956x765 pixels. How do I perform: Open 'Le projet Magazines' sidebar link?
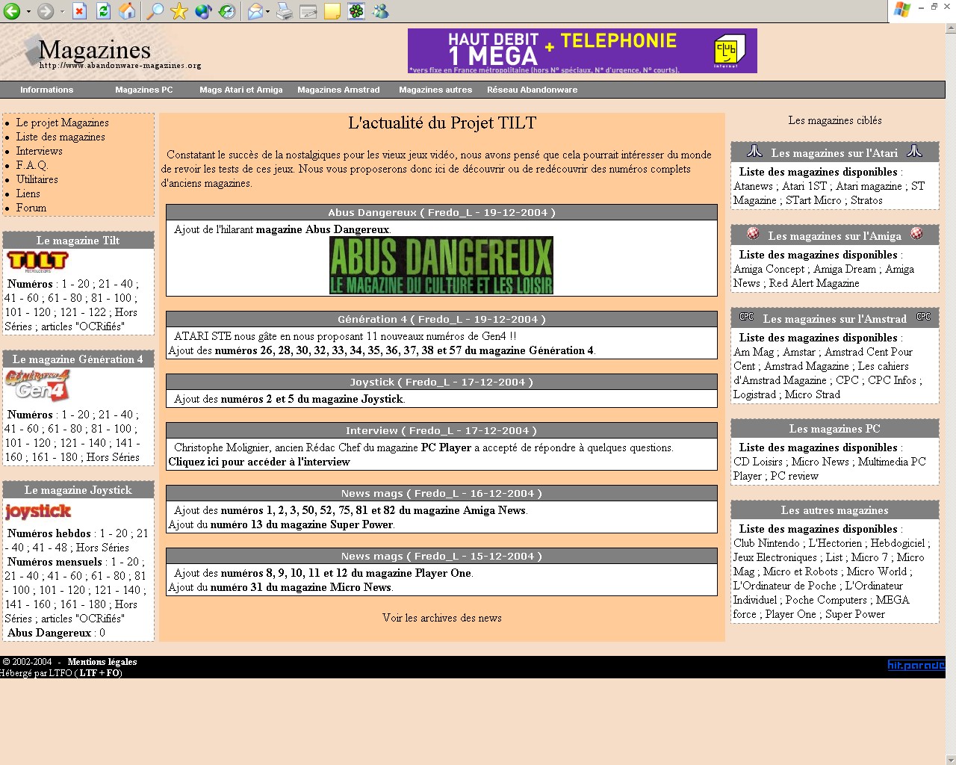[63, 123]
